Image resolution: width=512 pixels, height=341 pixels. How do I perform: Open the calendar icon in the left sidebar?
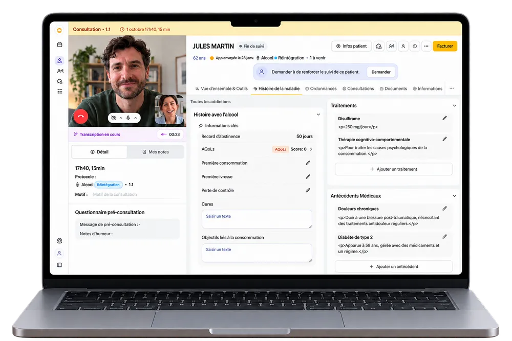click(x=59, y=44)
